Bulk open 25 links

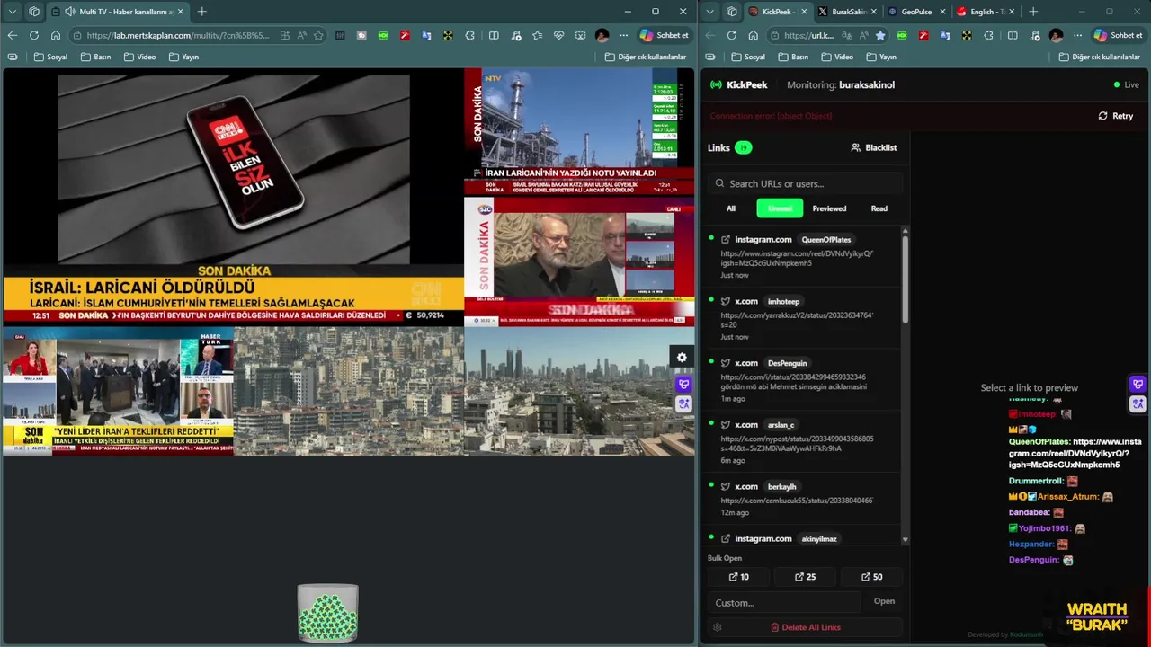805,577
